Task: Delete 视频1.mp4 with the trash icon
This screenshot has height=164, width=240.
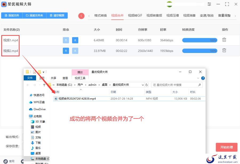Action: [x=224, y=40]
